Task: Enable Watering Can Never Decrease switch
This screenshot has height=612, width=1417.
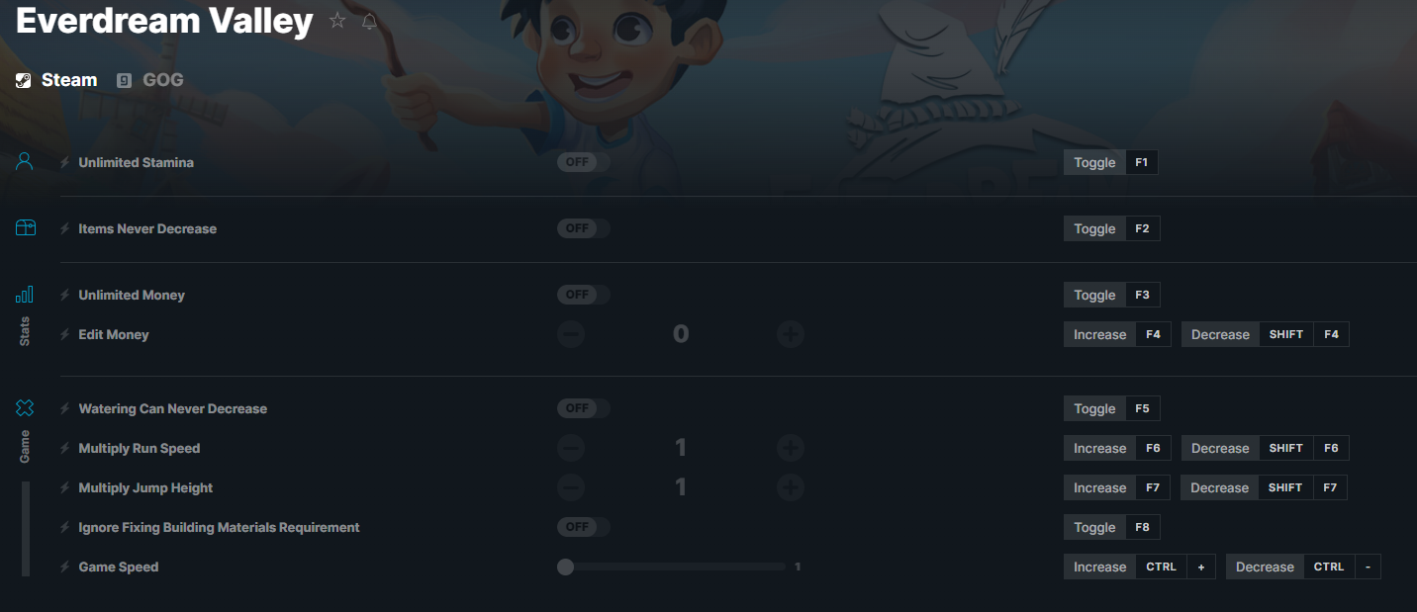Action: tap(584, 408)
